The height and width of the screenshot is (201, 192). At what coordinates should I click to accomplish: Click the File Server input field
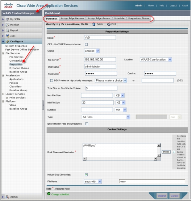click(x=100, y=59)
